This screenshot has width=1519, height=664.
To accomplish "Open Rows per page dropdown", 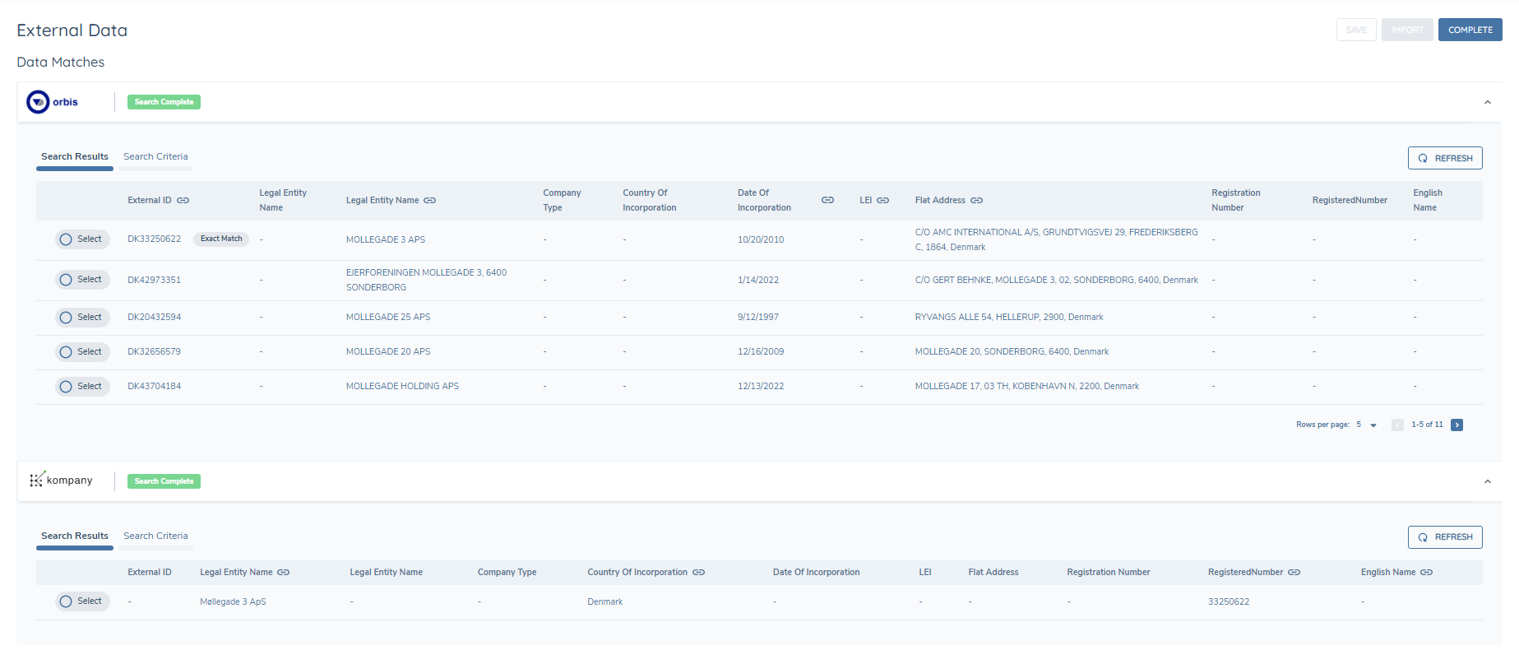I will coord(1367,425).
